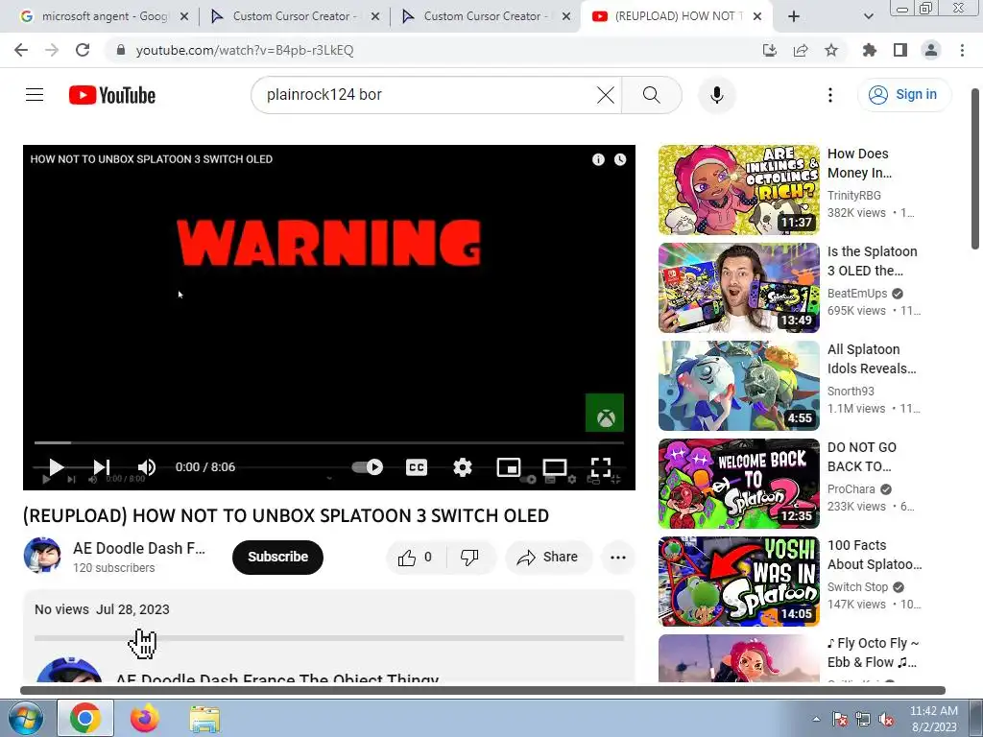Image resolution: width=983 pixels, height=737 pixels.
Task: Subscribe to AE Doodle Dash channel
Action: pyautogui.click(x=277, y=558)
